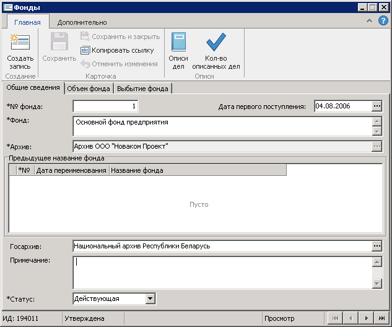Click the № фонда input field
The width and height of the screenshot is (392, 327).
coord(106,106)
